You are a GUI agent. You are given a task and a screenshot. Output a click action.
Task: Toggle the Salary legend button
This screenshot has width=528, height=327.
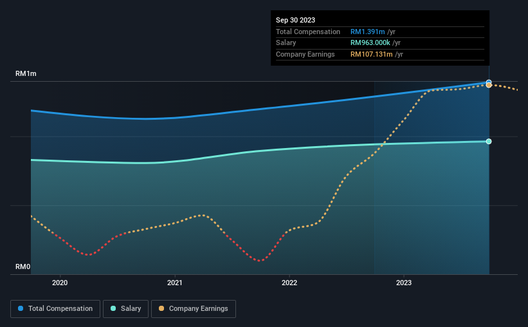(125, 309)
